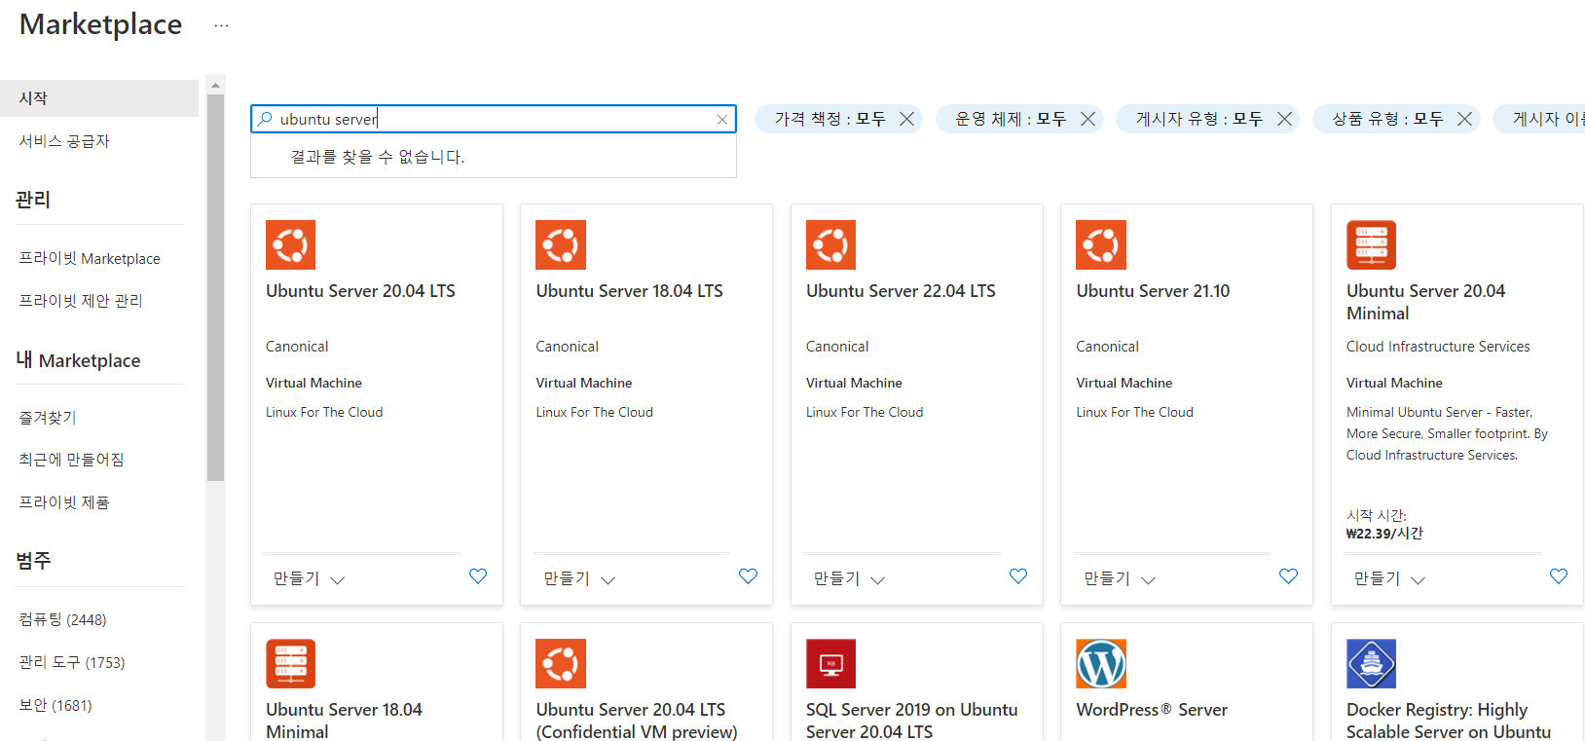Screen dimensions: 1585x741
Task: Select 시작 in the left menu
Action: click(99, 98)
